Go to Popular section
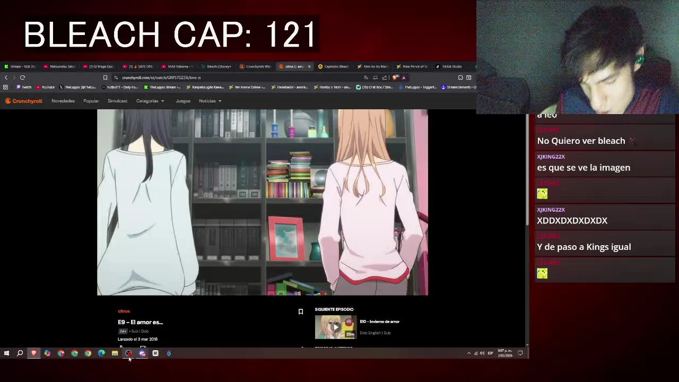679x382 pixels. (91, 101)
